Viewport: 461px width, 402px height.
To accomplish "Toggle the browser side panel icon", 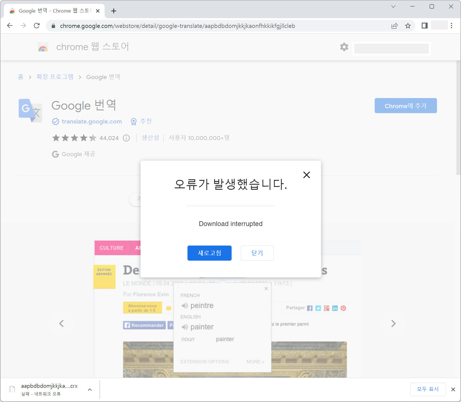I will coord(425,26).
